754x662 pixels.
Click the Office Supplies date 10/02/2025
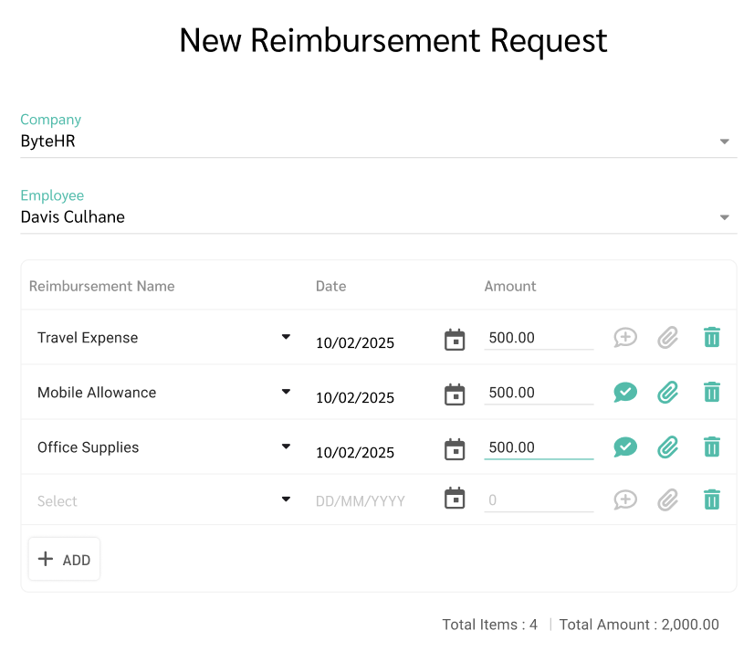click(x=355, y=452)
